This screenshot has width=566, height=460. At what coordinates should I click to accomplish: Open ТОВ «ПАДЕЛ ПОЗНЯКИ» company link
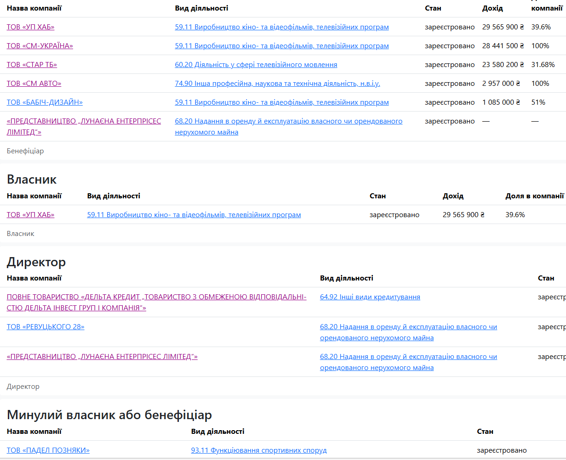click(x=48, y=450)
